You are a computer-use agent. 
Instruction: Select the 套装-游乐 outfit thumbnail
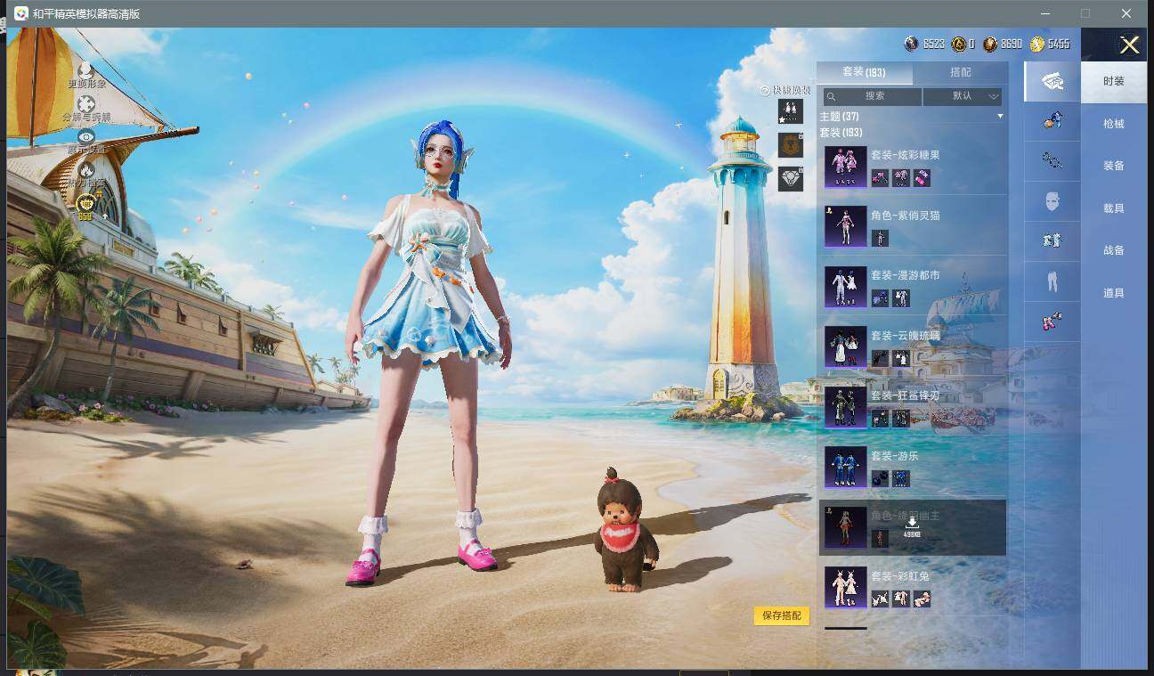tap(845, 467)
